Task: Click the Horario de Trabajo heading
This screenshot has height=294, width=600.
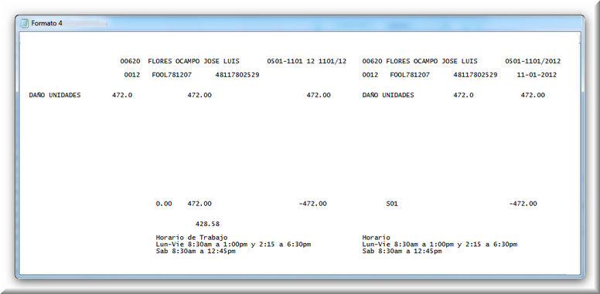Action: (192, 238)
